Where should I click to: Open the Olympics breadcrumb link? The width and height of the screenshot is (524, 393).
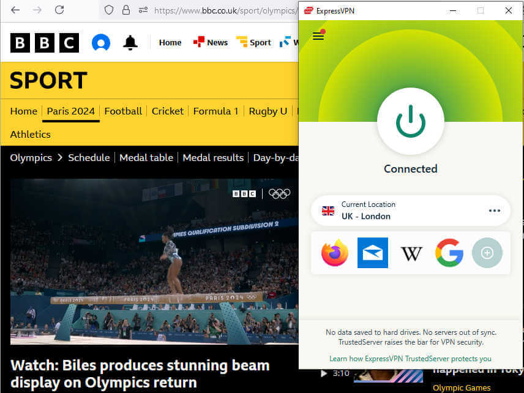click(x=31, y=158)
